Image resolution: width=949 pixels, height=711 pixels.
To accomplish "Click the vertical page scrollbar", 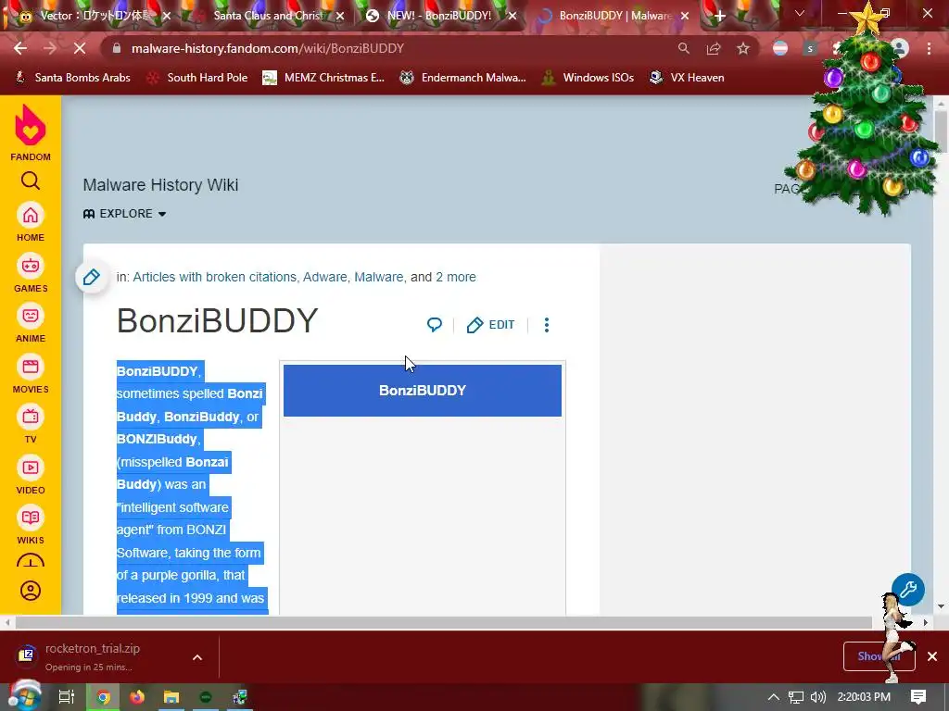I will 941,131.
